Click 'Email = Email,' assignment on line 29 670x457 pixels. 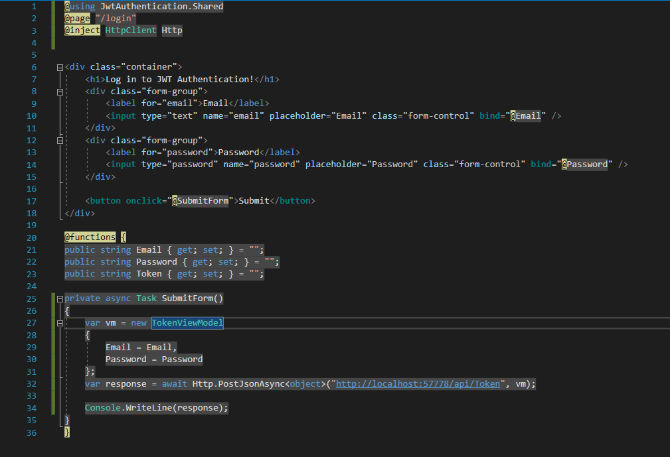pyautogui.click(x=141, y=347)
